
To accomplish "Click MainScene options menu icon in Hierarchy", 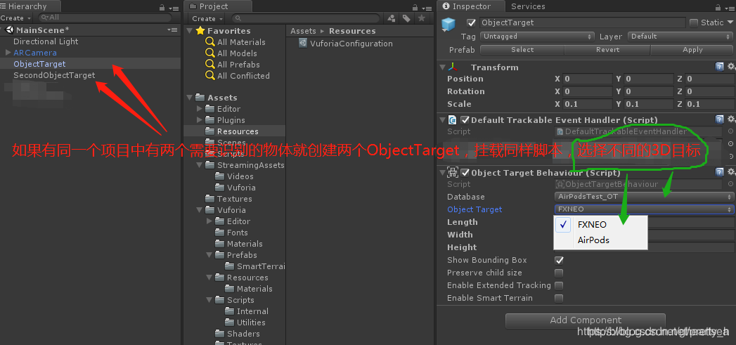I will click(x=172, y=30).
